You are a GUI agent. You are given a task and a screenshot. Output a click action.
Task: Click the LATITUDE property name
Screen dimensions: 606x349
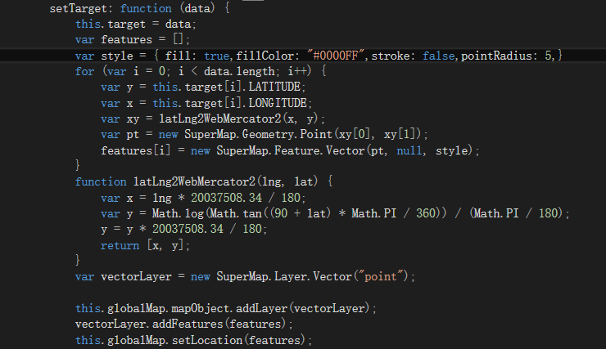pos(277,87)
